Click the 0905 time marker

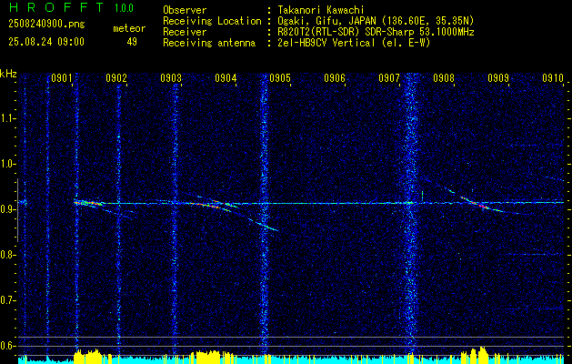[x=280, y=77]
